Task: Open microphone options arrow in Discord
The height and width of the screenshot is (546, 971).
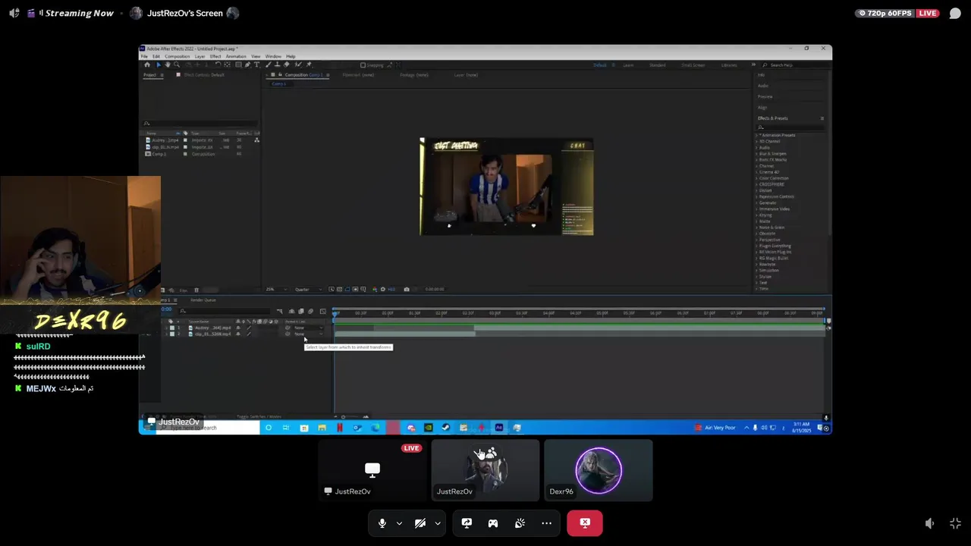Action: coord(399,523)
